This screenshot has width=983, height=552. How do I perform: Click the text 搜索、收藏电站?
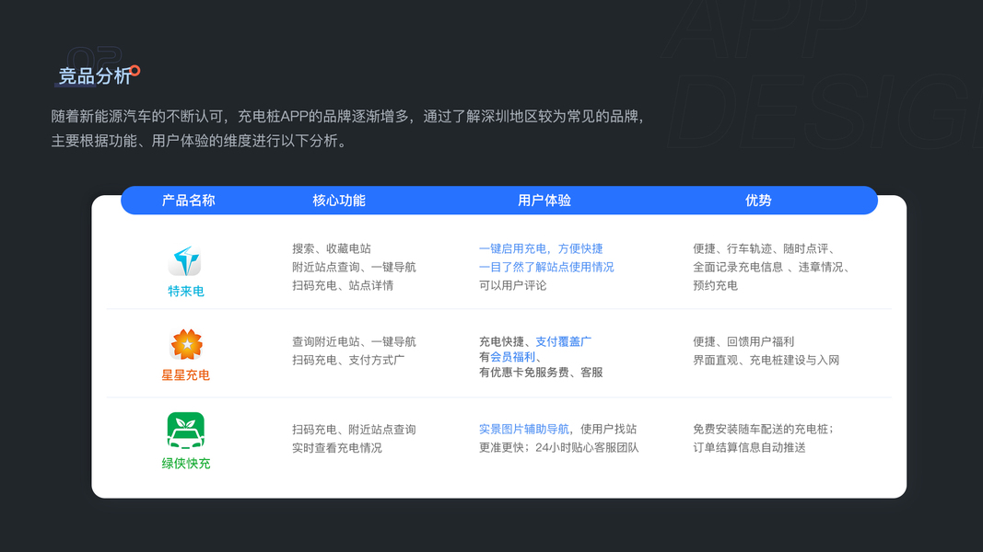(x=332, y=248)
